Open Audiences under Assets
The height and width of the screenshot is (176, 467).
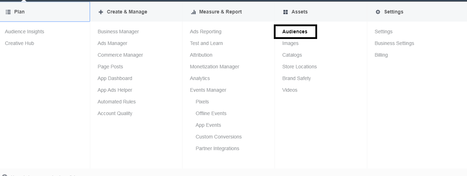pos(295,32)
